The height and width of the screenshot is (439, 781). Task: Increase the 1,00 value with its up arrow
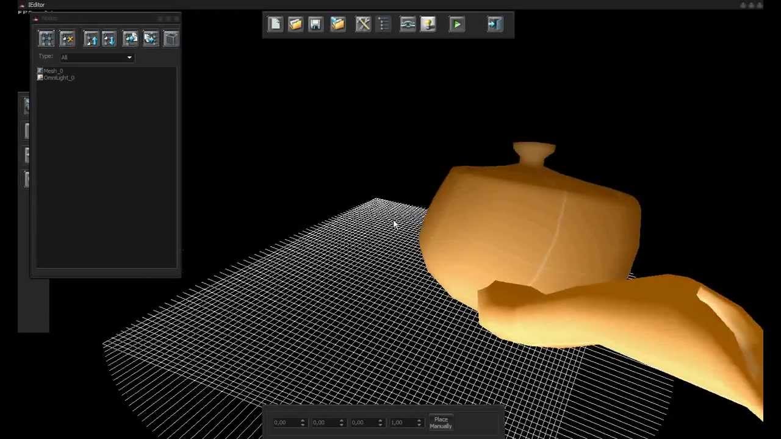click(x=419, y=420)
